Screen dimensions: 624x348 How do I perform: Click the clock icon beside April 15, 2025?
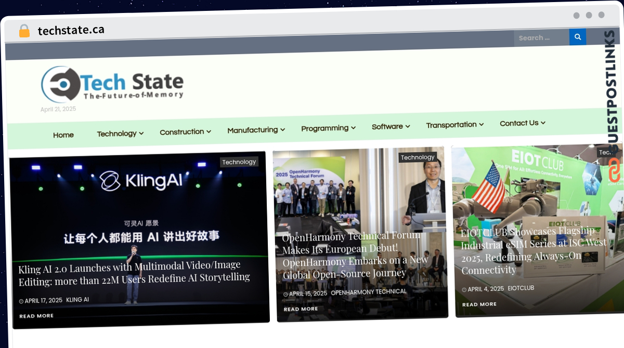coord(285,295)
